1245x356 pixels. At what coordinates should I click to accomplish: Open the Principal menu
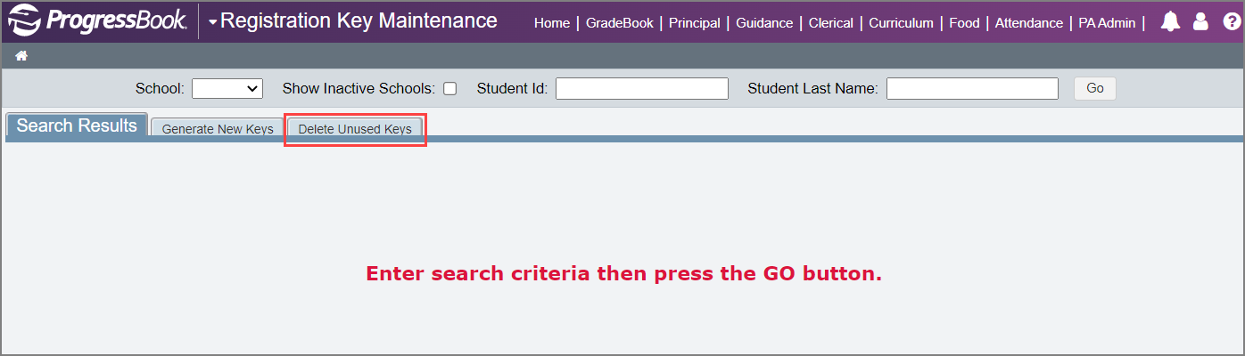click(x=695, y=23)
